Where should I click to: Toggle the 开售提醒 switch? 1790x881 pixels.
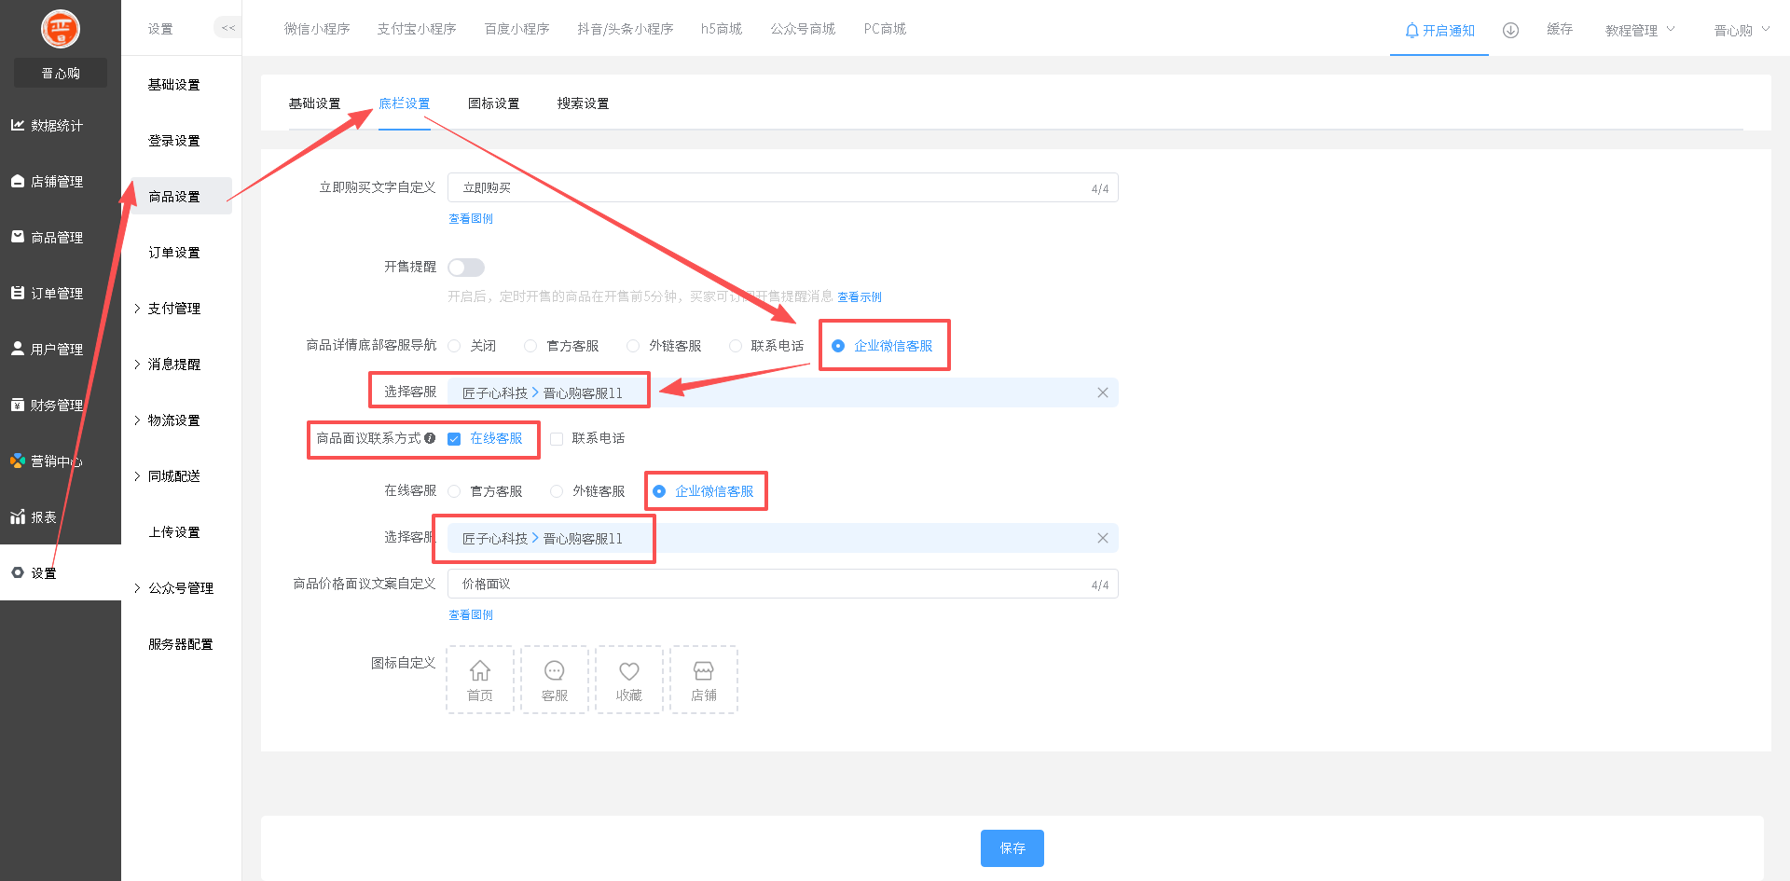(x=466, y=268)
